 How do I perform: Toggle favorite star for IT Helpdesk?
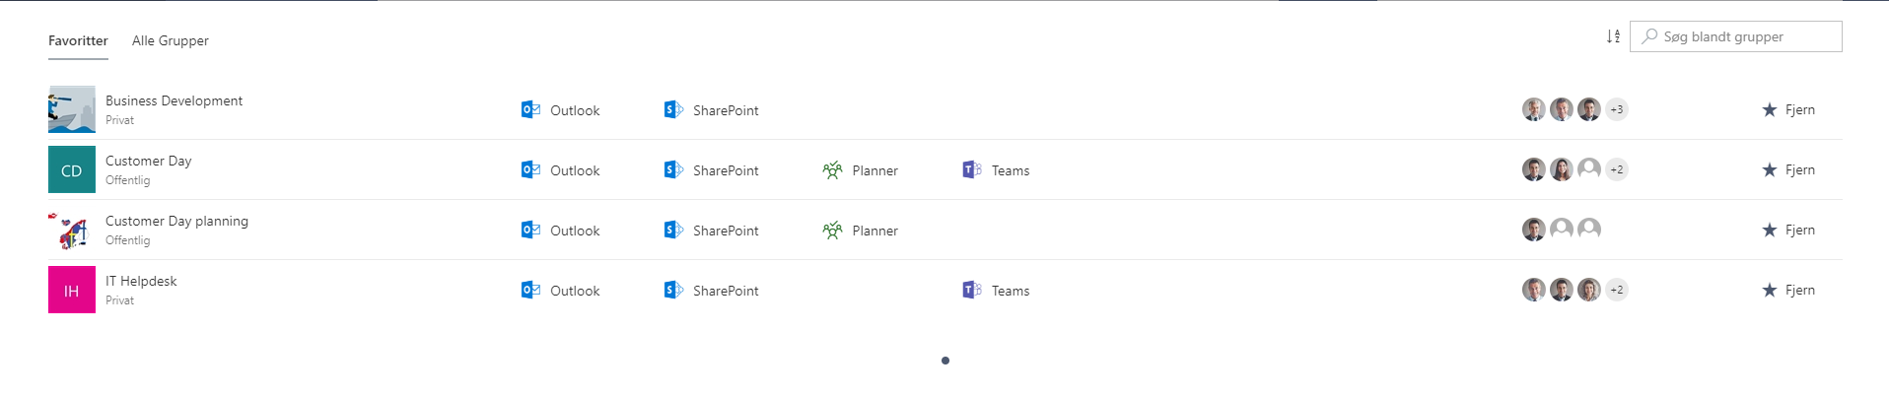pyautogui.click(x=1770, y=290)
